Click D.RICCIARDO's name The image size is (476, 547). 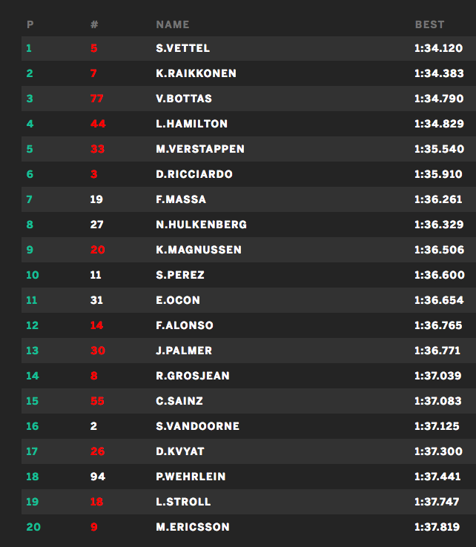coord(194,174)
